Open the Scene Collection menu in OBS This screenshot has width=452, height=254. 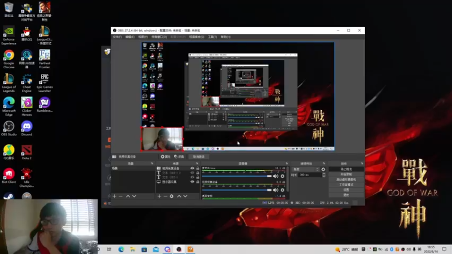[197, 37]
